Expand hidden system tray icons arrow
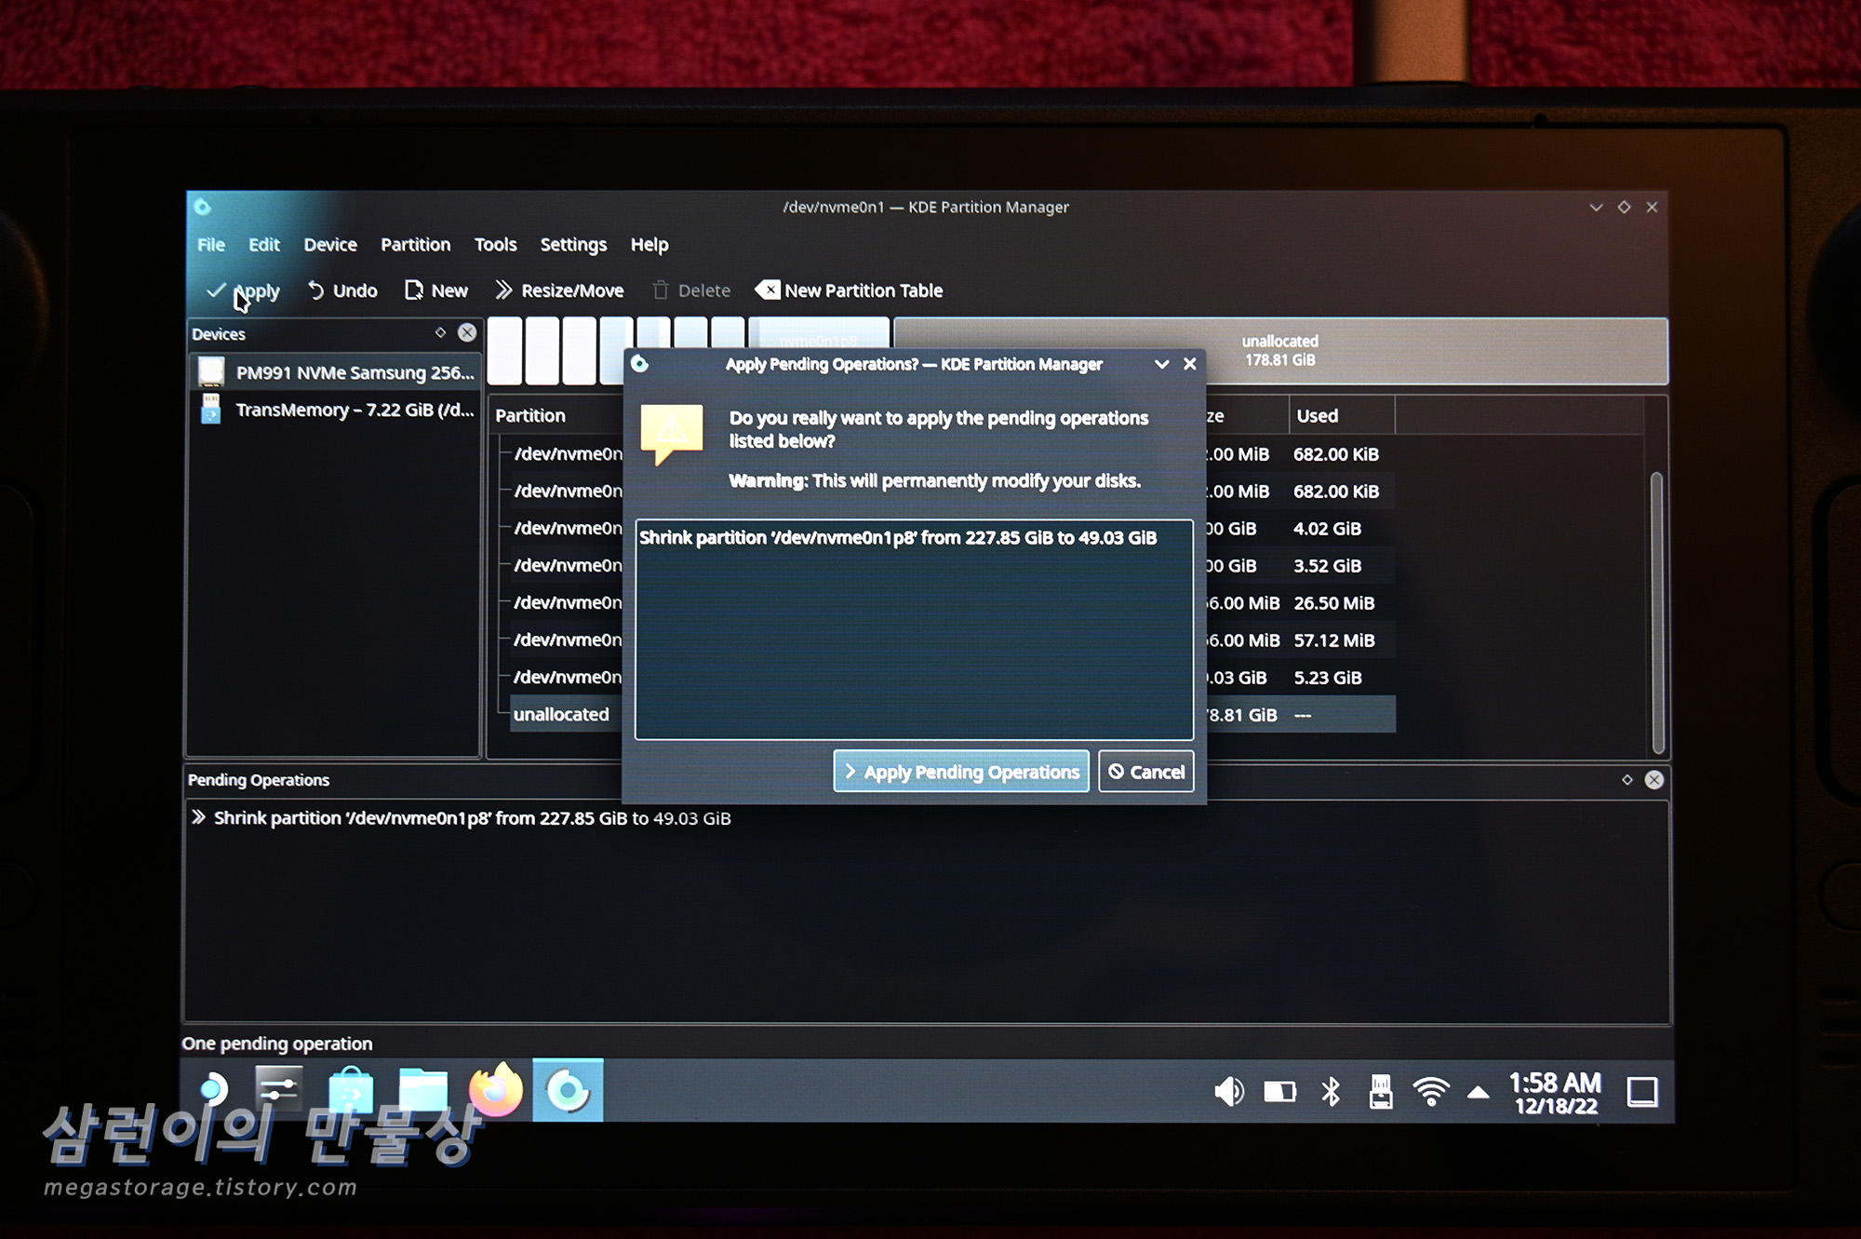 pos(1478,1092)
